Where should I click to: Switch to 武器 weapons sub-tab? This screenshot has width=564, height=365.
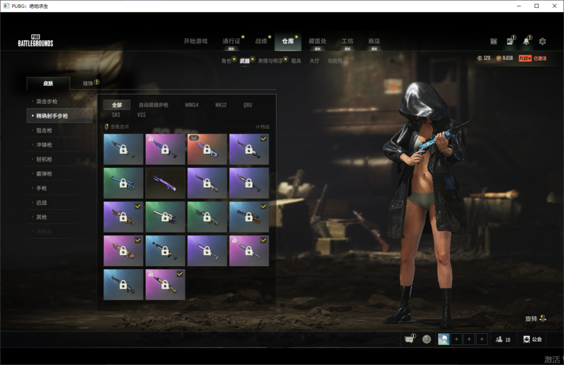point(244,61)
